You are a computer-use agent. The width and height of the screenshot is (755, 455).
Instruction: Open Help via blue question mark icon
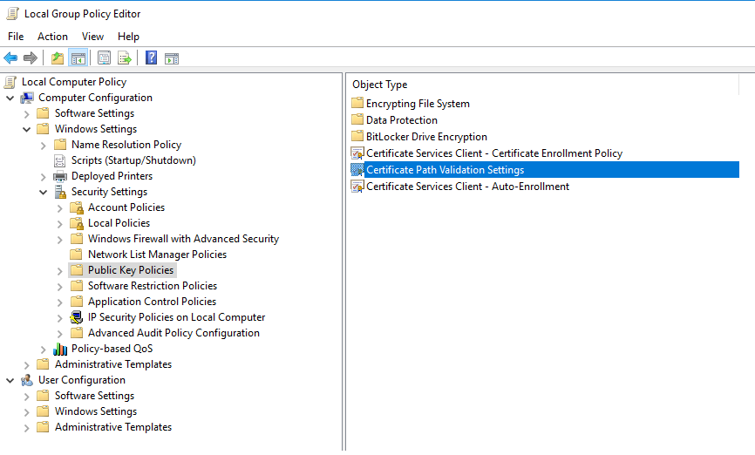point(151,58)
